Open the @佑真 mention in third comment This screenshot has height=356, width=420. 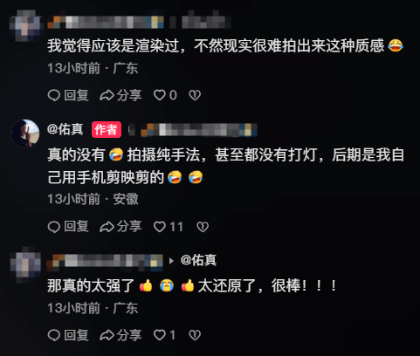pyautogui.click(x=198, y=260)
